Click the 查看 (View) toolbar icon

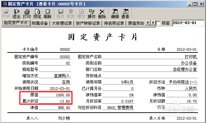[125, 14]
